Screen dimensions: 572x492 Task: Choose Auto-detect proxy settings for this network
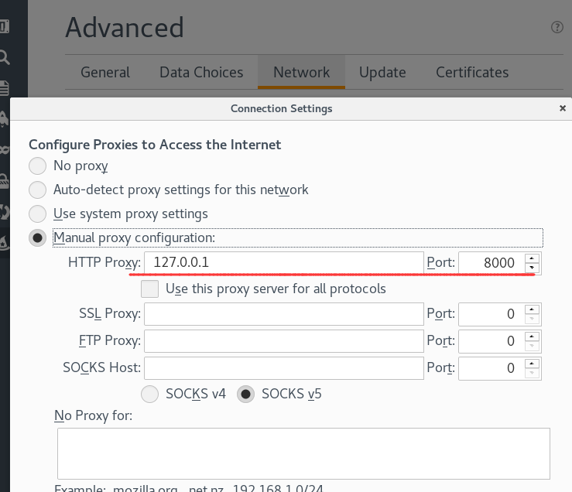pyautogui.click(x=37, y=190)
